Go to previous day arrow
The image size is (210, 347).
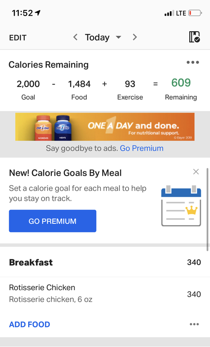pyautogui.click(x=75, y=37)
